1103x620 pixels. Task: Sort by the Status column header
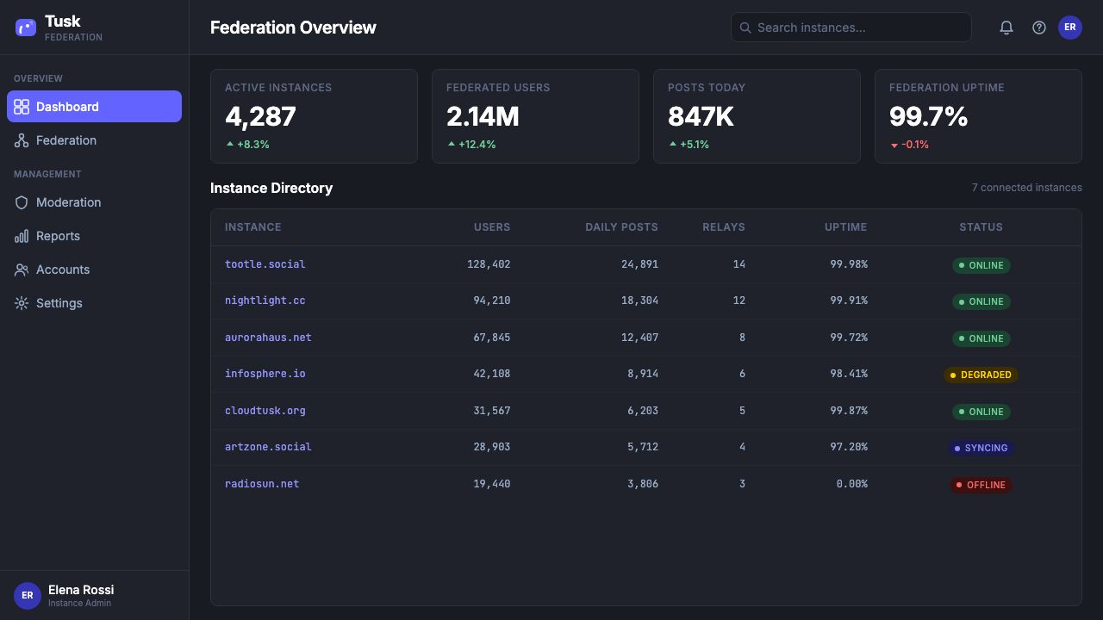pos(981,227)
